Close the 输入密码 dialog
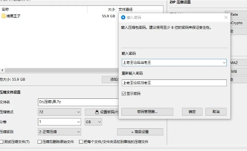This screenshot has width=247, height=151. 226,17
